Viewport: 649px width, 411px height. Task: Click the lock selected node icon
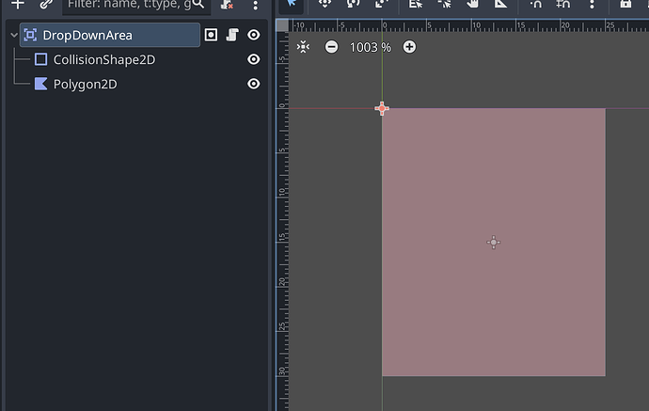625,4
